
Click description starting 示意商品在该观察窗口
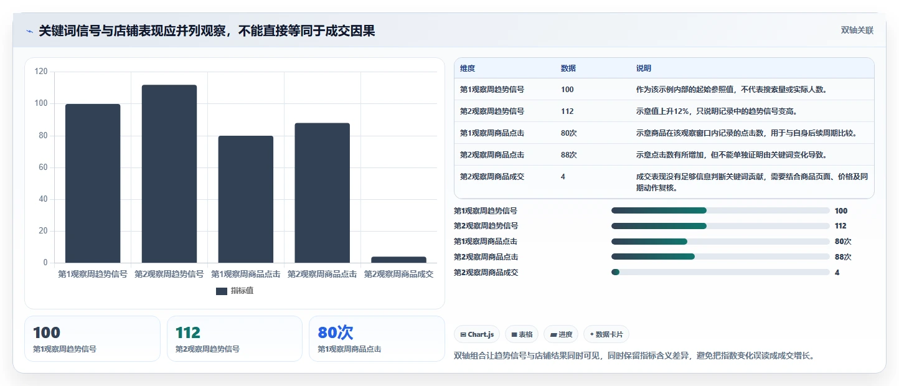(746, 133)
